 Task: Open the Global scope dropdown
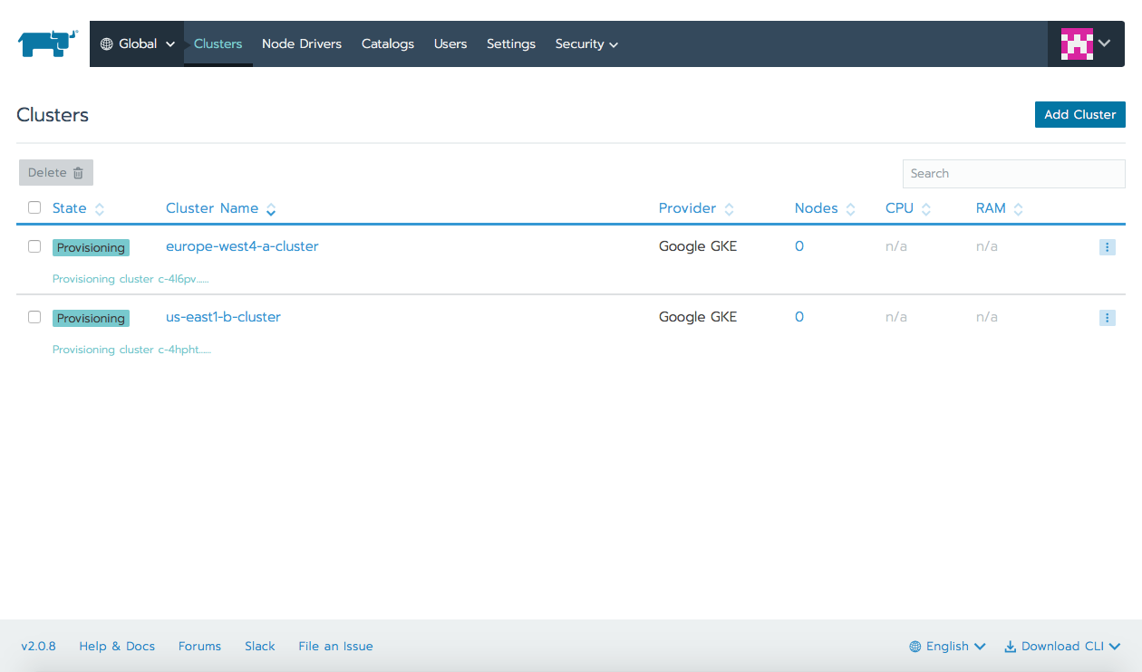tap(137, 43)
